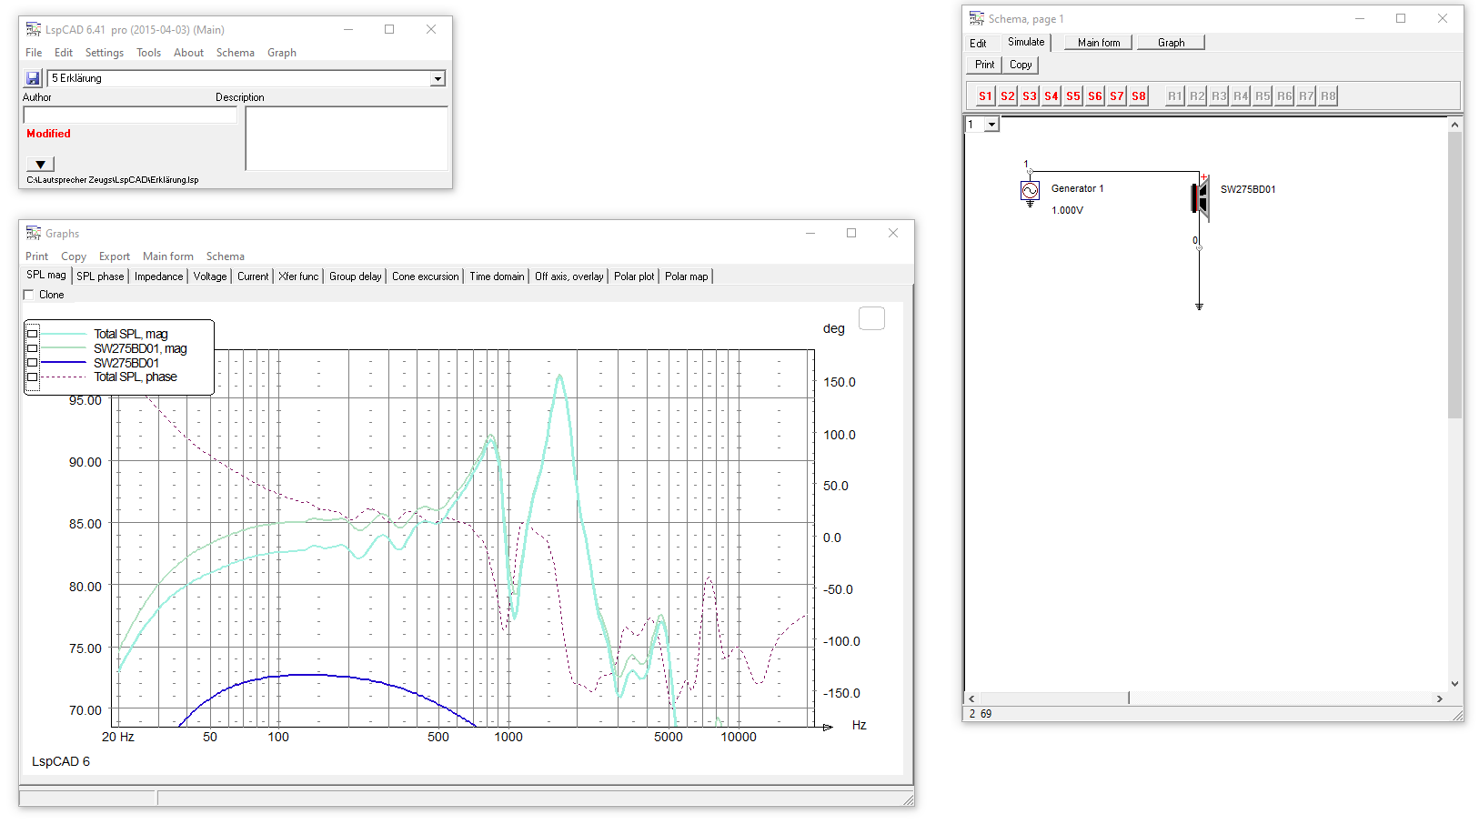Click the black down-arrow expander under Modified
This screenshot has height=824, width=1479.
[41, 164]
